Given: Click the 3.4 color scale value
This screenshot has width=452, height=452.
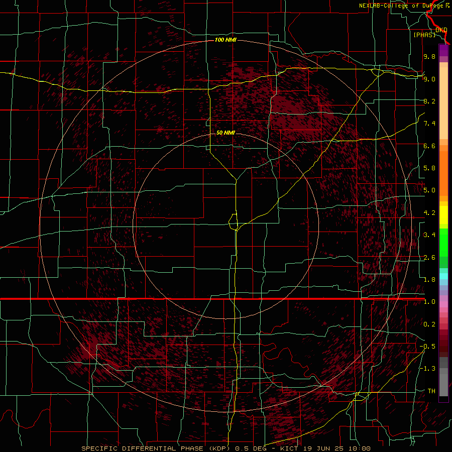Looking at the screenshot, I should click(x=429, y=235).
